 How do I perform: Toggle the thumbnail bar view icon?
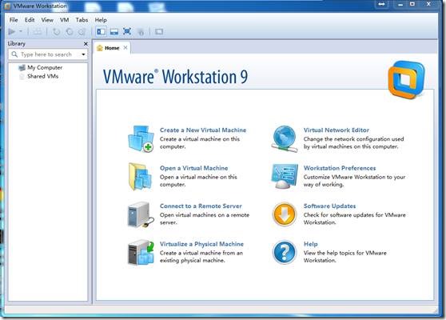tap(114, 31)
